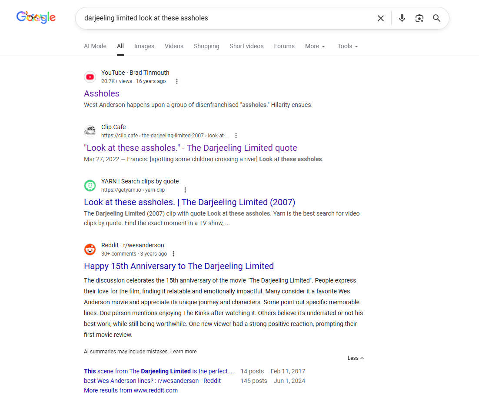479x399 pixels.
Task: Collapse the AI summary with Less
Action: [356, 358]
